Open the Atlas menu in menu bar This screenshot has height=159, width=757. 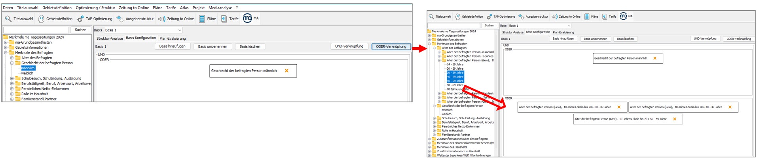tap(184, 7)
